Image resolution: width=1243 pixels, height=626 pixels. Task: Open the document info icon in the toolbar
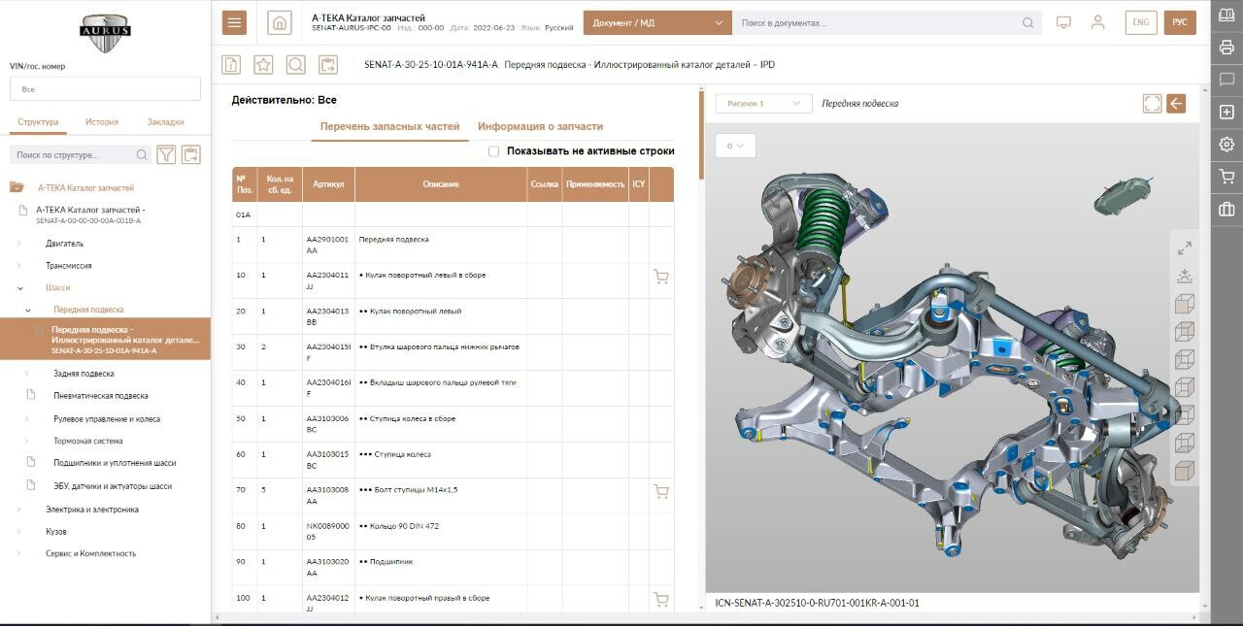[x=231, y=65]
